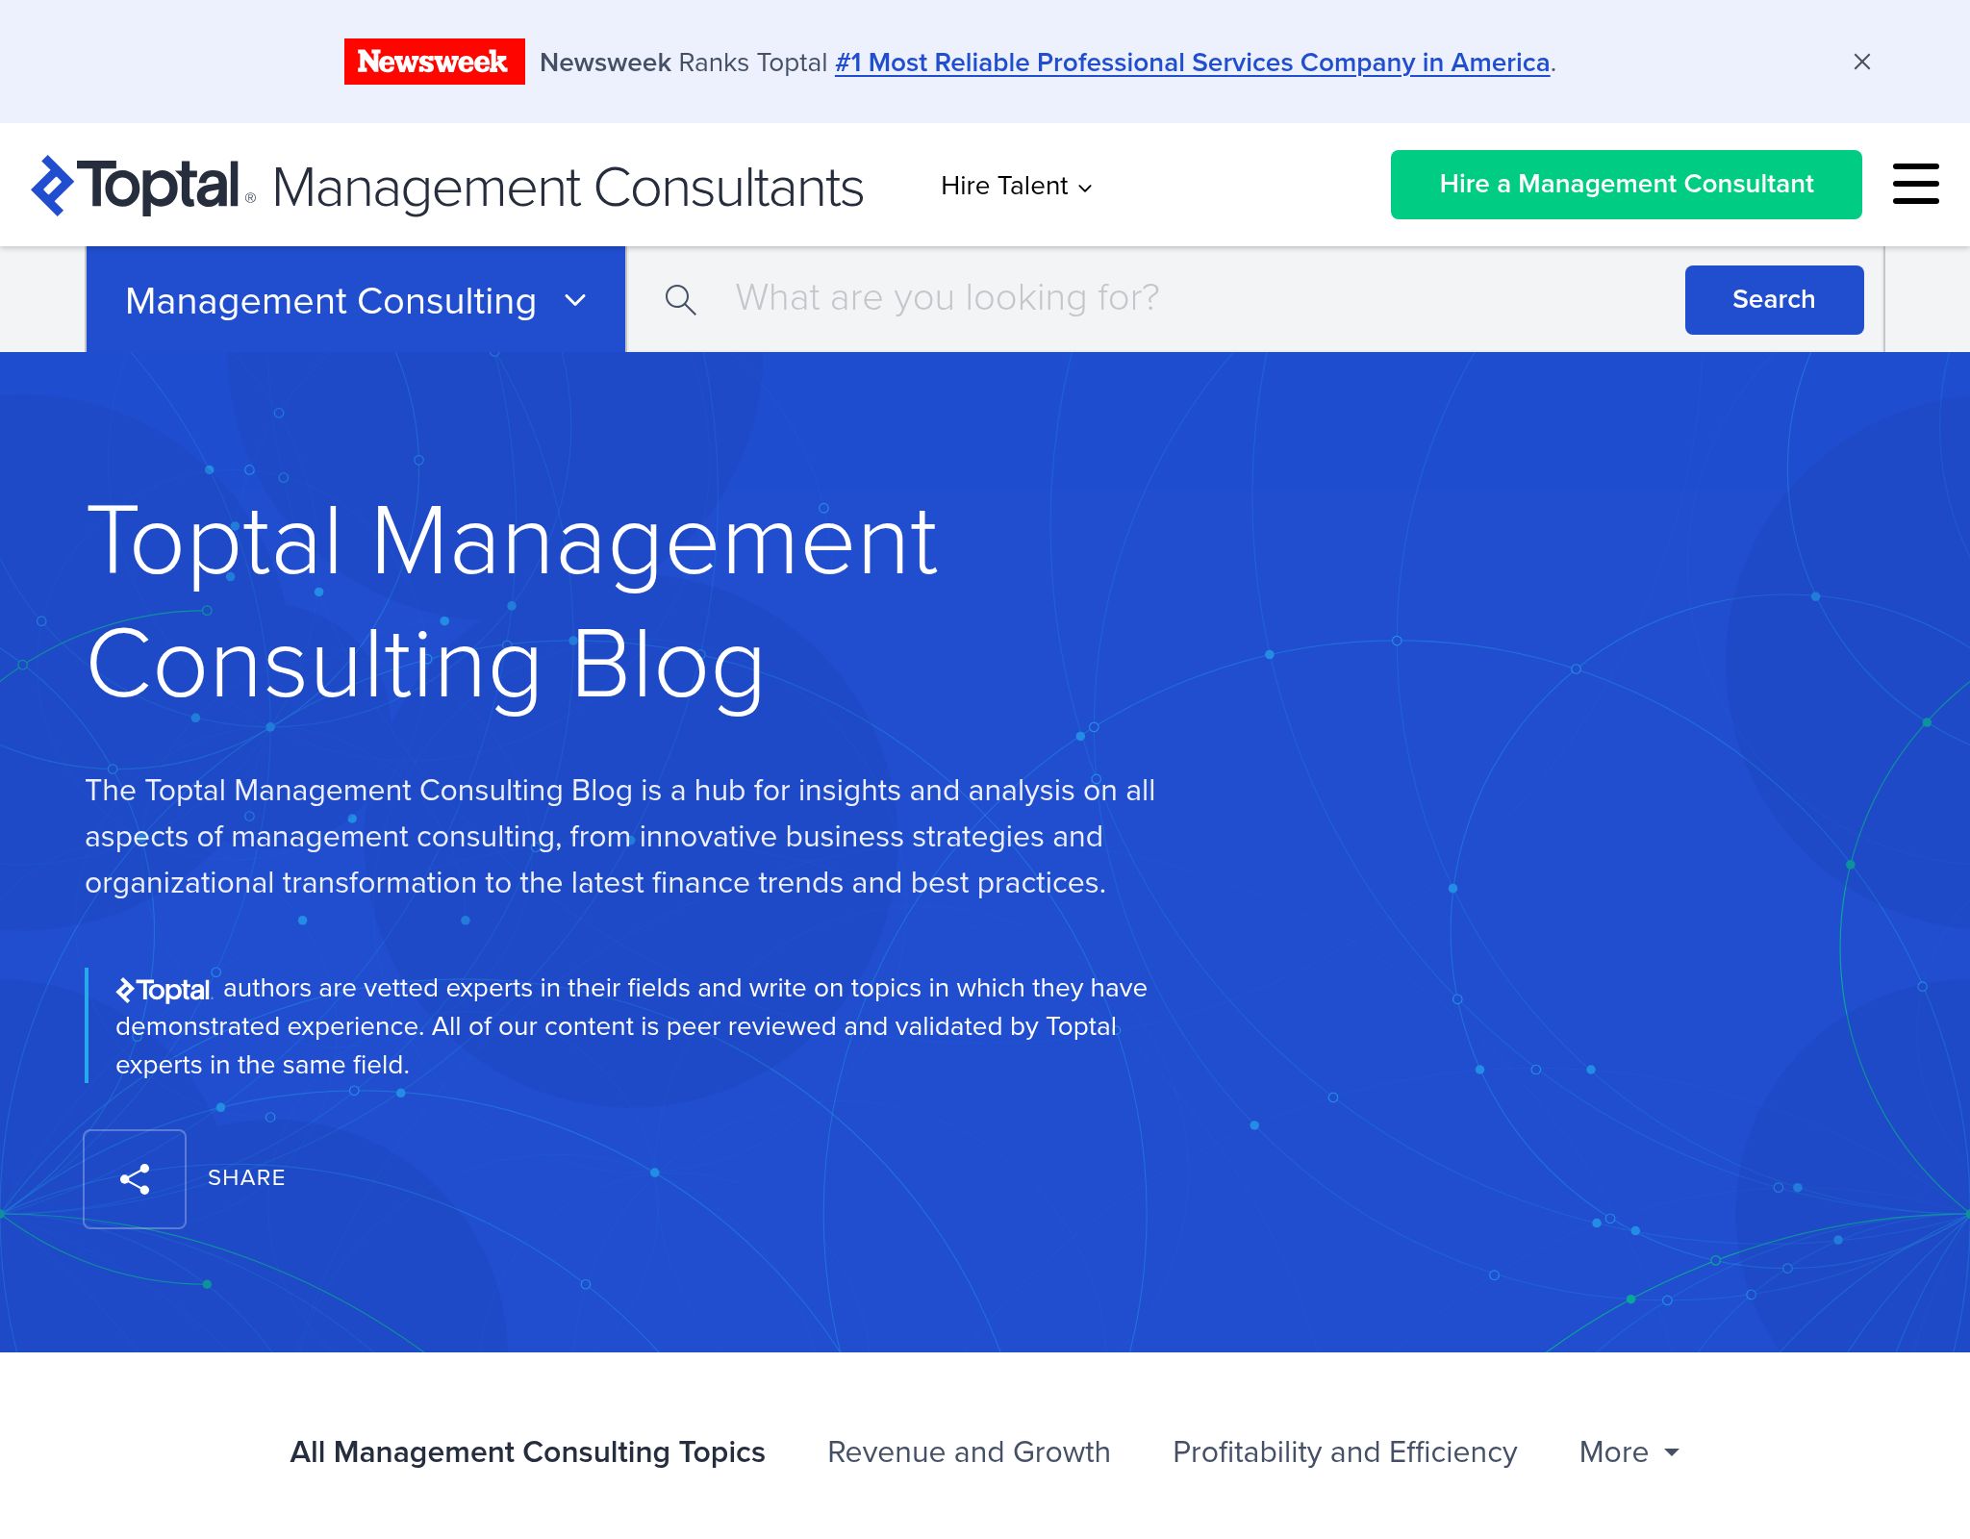
Task: Click the magnifying glass search icon
Action: point(682,299)
